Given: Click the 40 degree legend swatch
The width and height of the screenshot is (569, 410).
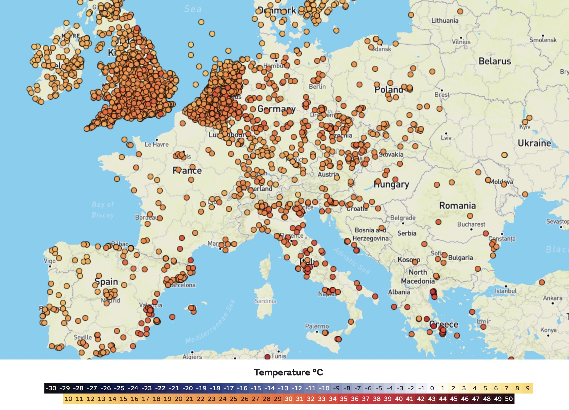Looking at the screenshot, I should pos(399,399).
